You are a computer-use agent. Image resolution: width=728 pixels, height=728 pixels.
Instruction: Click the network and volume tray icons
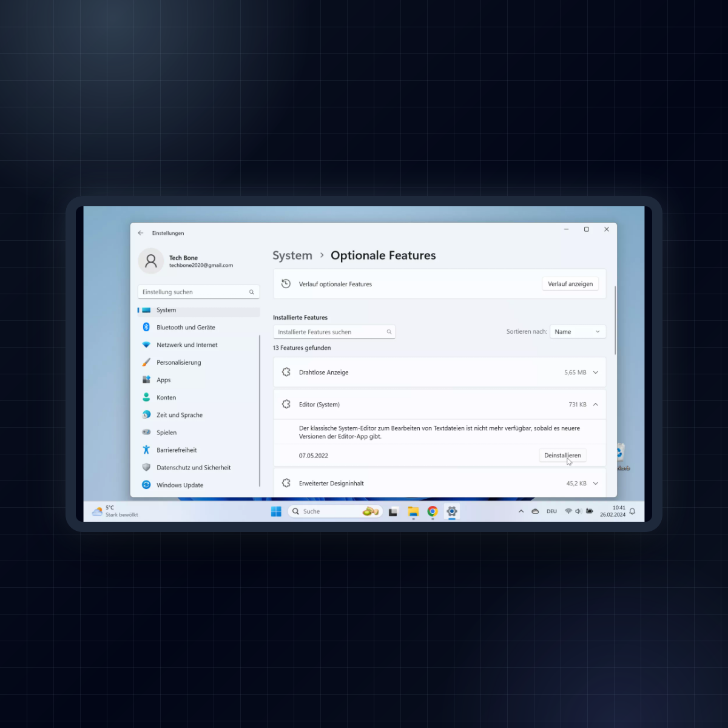573,511
